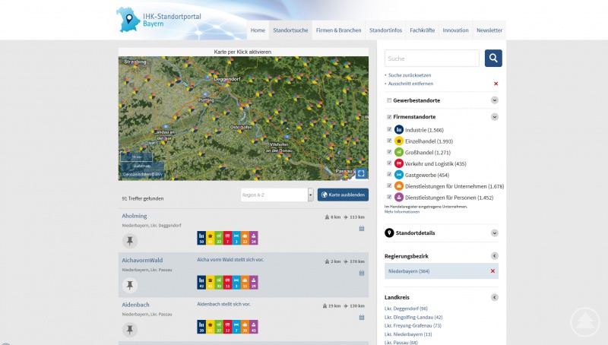Click the Karte ausblenden button
The image size is (608, 345).
click(x=344, y=195)
